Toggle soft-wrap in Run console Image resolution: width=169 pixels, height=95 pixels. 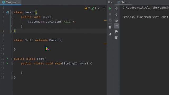[116, 20]
